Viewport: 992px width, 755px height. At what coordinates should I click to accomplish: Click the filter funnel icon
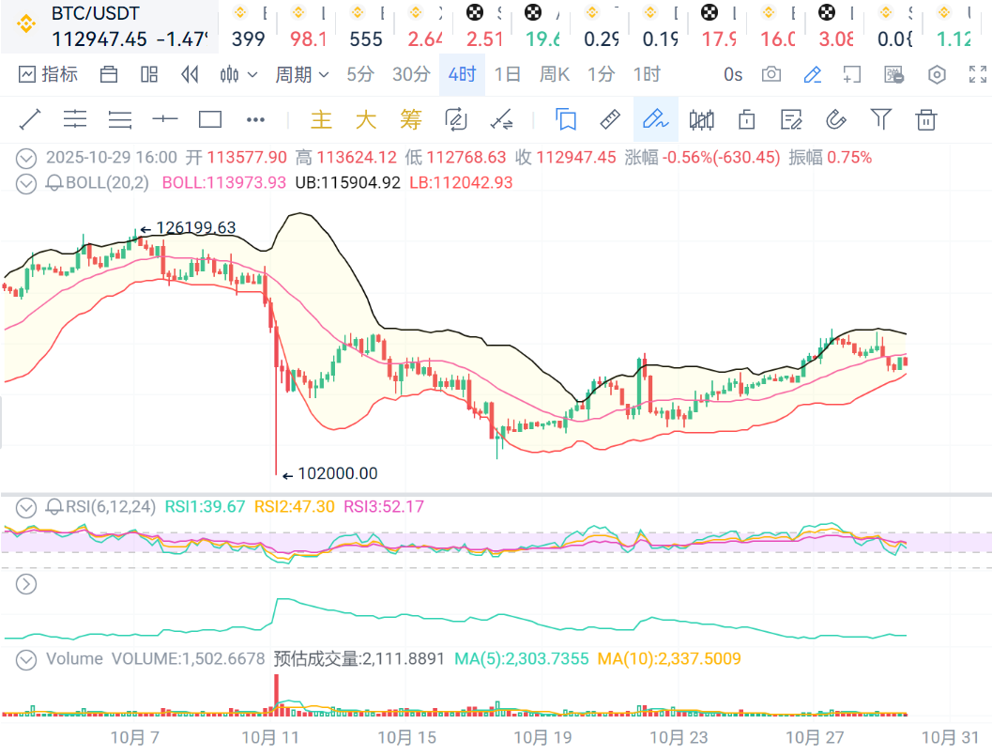coord(880,119)
